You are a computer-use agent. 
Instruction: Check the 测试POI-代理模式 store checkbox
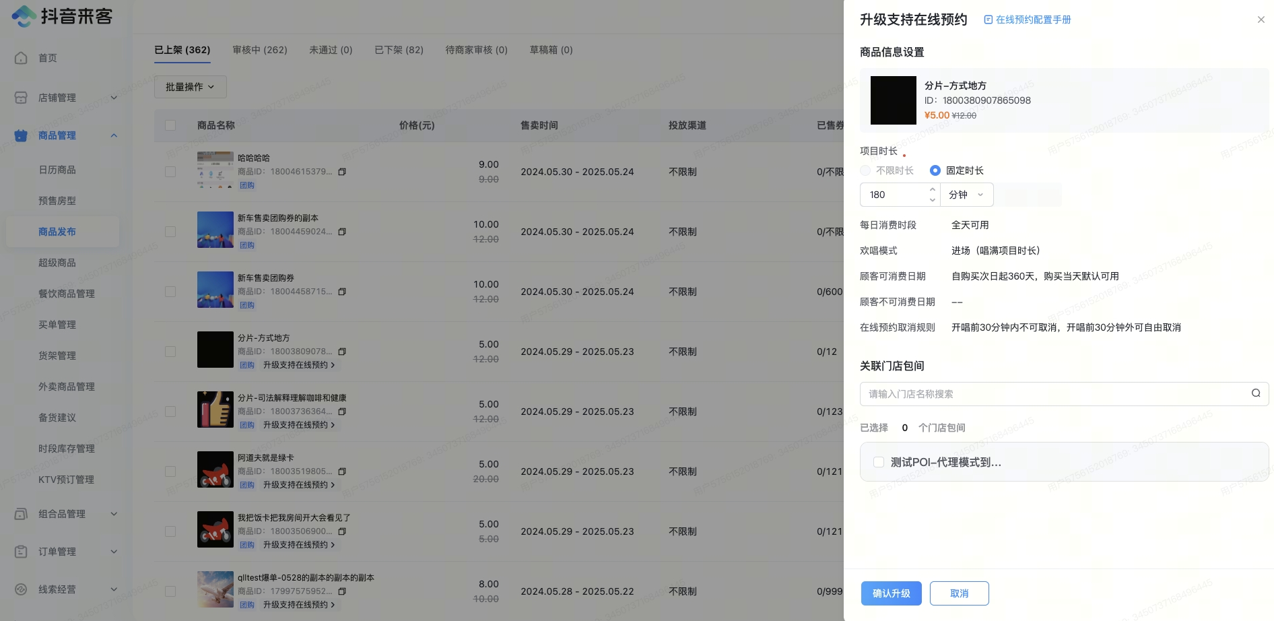click(879, 462)
